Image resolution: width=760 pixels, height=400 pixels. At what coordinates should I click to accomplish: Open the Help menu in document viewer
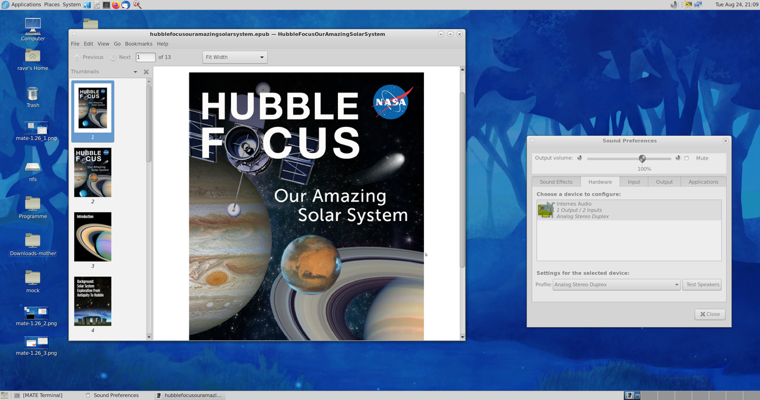(162, 44)
